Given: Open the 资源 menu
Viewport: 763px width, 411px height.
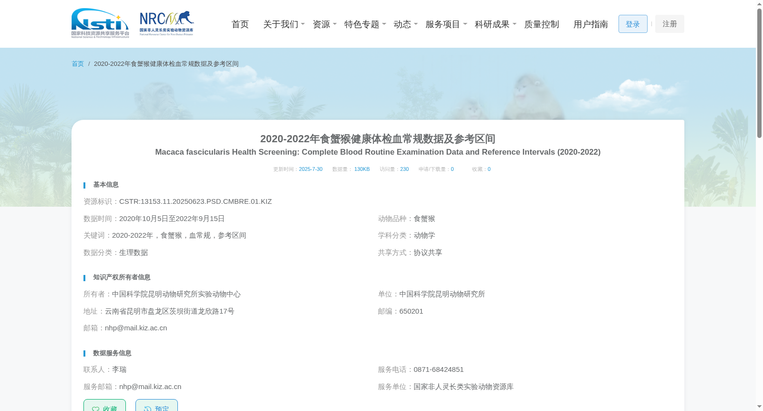Looking at the screenshot, I should (x=321, y=24).
